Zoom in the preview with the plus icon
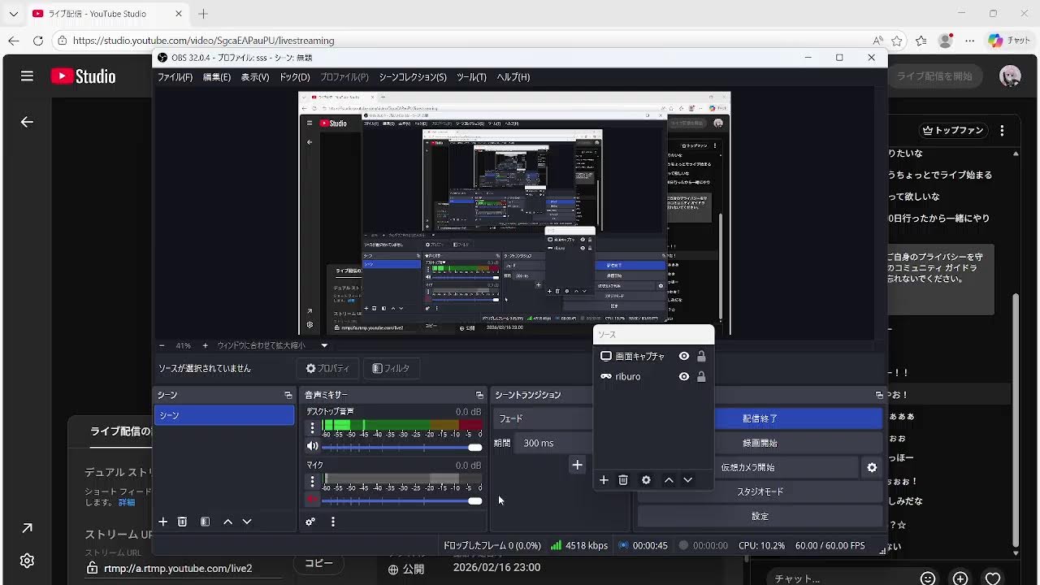1040x585 pixels. click(x=205, y=345)
